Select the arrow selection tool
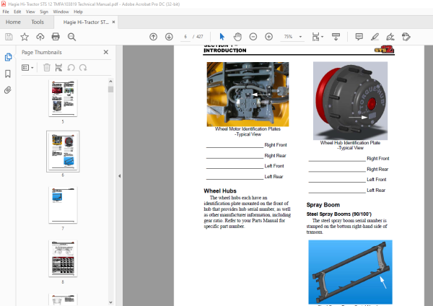This screenshot has height=306, width=433. tap(222, 37)
